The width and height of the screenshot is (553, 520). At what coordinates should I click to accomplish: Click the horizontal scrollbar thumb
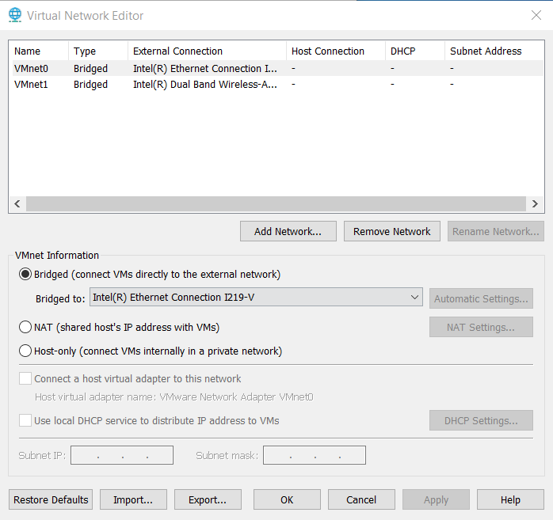(x=276, y=203)
